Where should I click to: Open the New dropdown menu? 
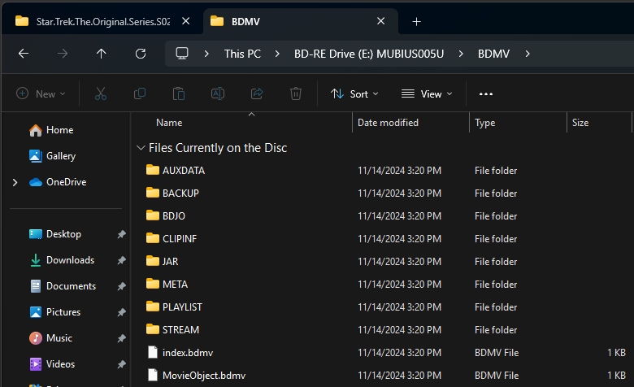pyautogui.click(x=41, y=93)
